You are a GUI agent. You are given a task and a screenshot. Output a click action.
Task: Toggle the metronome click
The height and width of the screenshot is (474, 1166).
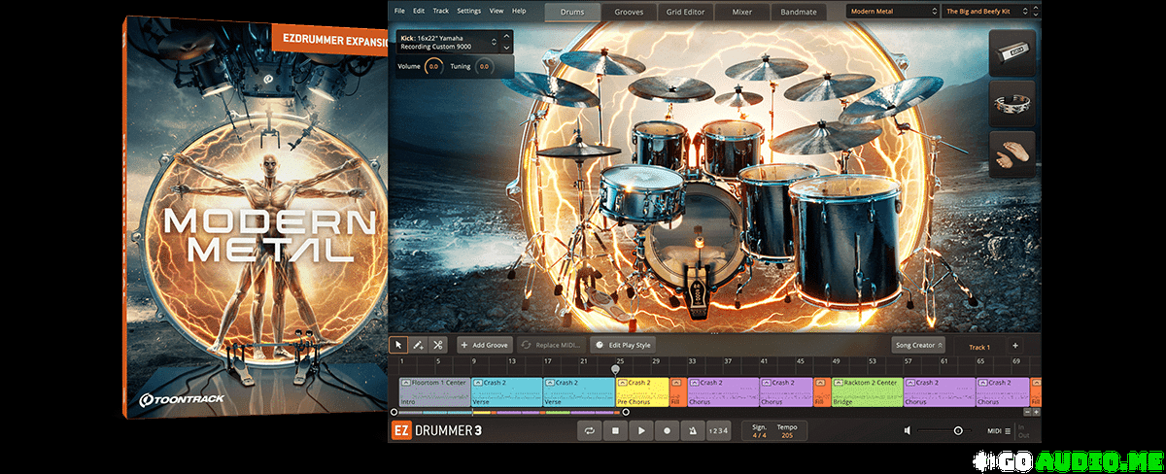(692, 430)
